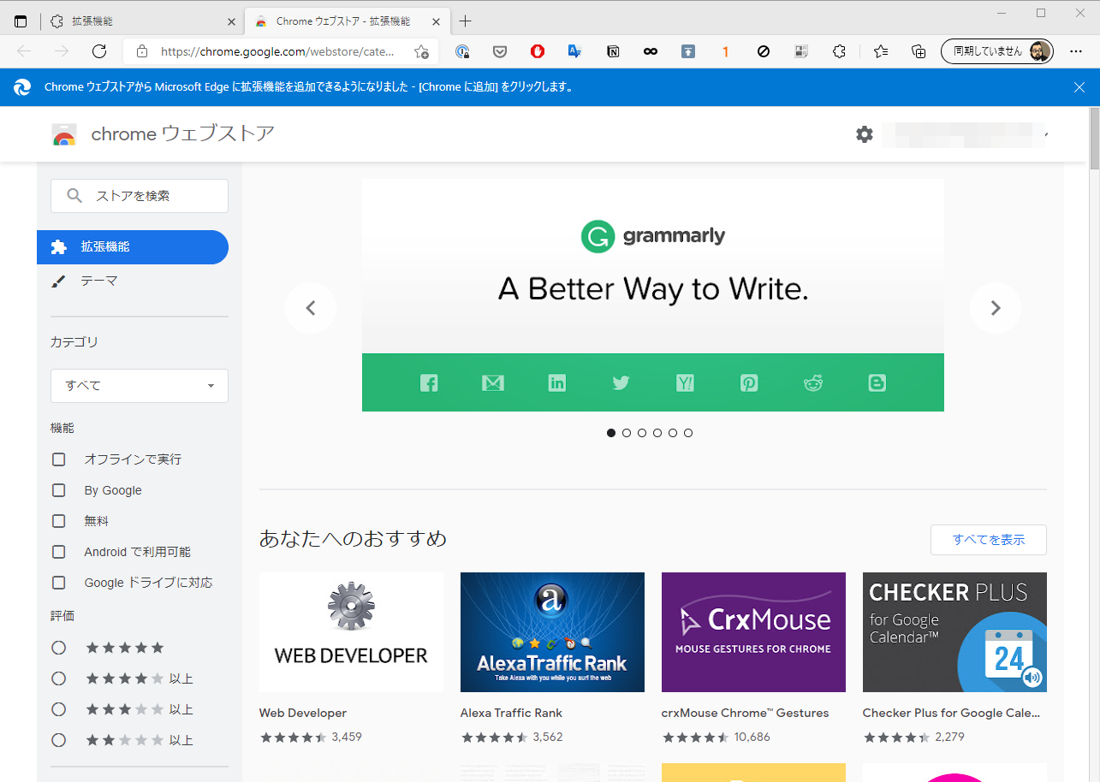Screen dimensions: 1100x782
Task: Open the Extensions puzzle piece menu
Action: pos(840,51)
